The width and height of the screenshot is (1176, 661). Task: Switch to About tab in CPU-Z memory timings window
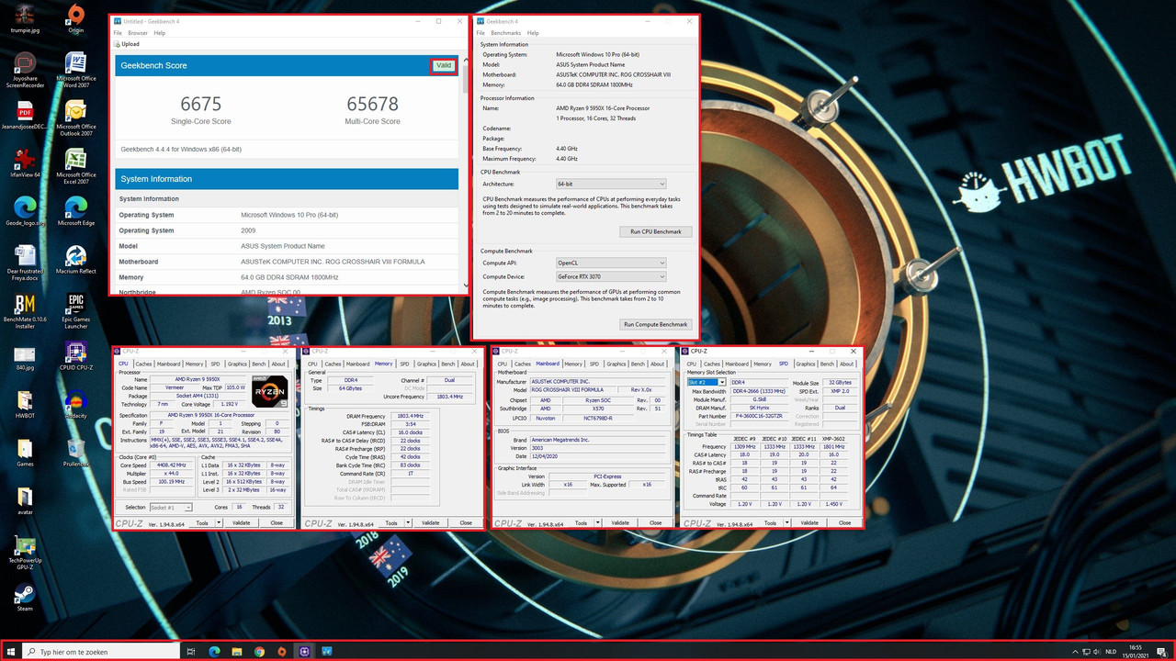point(468,364)
